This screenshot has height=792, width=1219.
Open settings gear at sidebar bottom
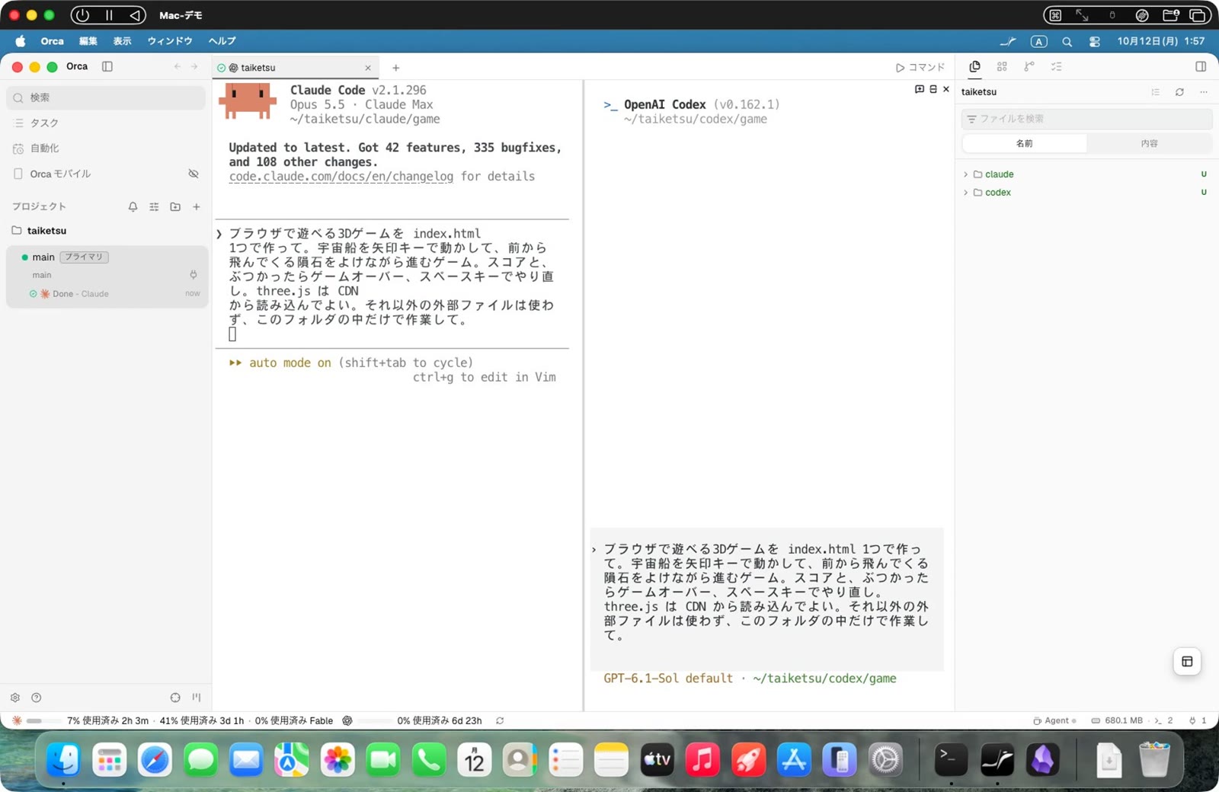[15, 698]
